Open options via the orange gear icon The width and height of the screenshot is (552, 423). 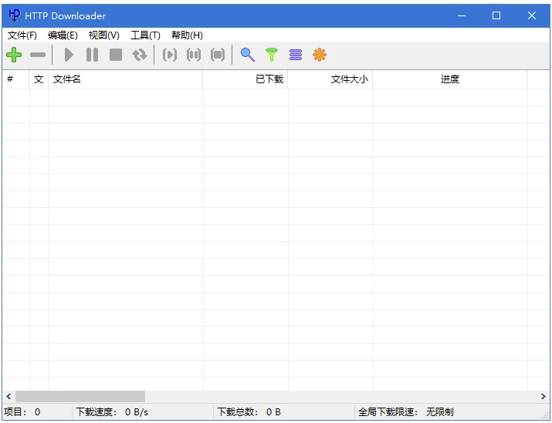click(x=320, y=55)
